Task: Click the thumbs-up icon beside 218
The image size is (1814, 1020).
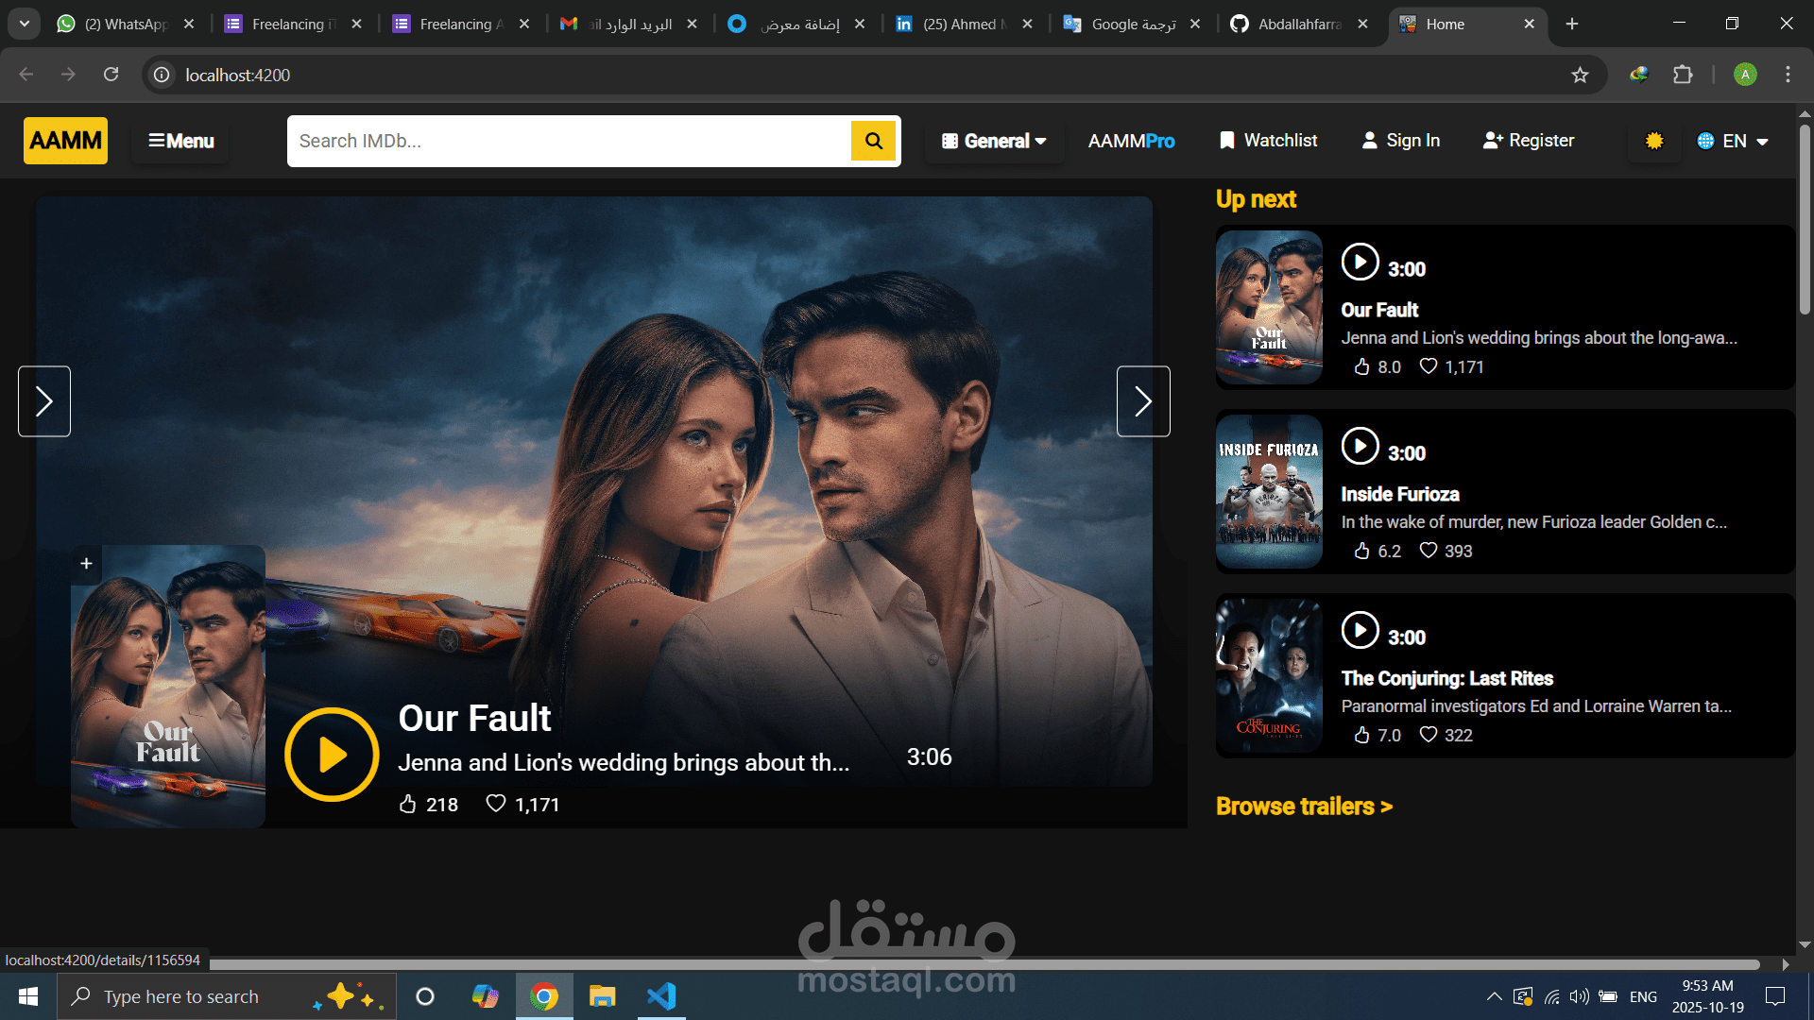Action: [407, 805]
